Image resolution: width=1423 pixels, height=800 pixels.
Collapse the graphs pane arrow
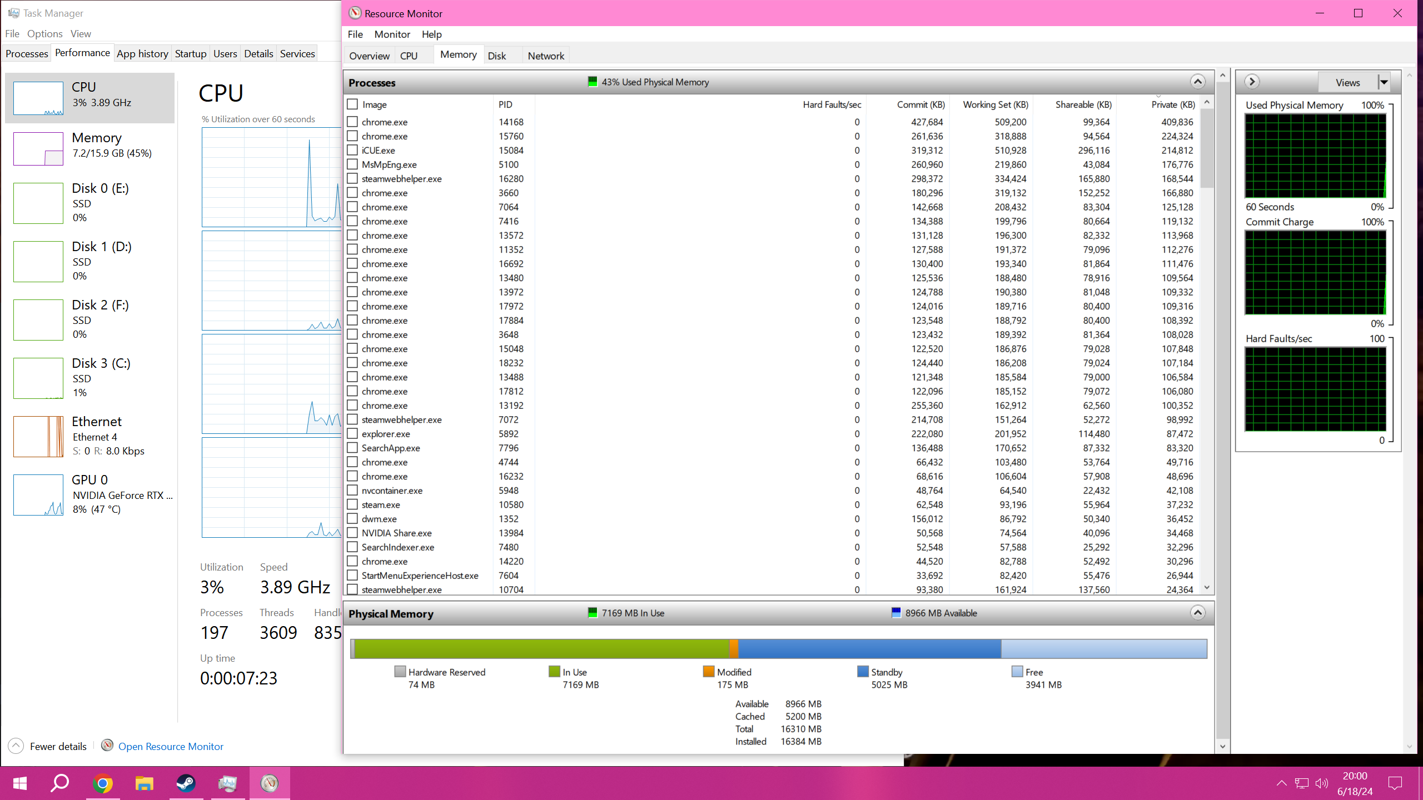pos(1251,82)
